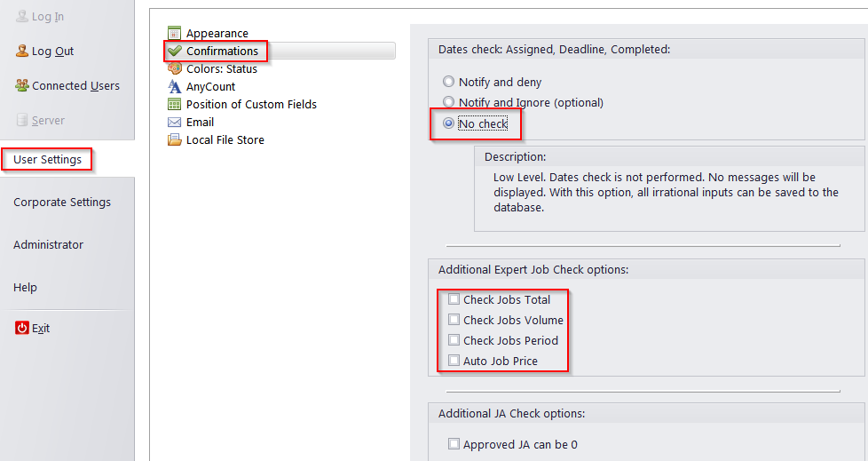This screenshot has height=461, width=868.
Task: Click the Server label
Action: point(48,120)
